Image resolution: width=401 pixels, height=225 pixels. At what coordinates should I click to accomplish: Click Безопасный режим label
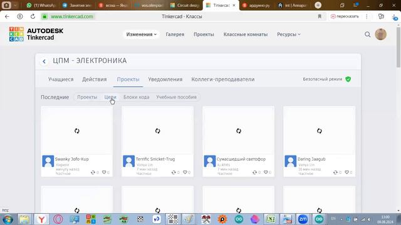point(323,79)
